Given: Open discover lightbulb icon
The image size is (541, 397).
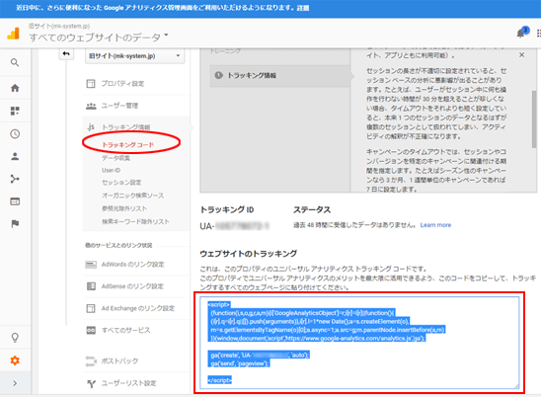Looking at the screenshot, I should (15, 338).
